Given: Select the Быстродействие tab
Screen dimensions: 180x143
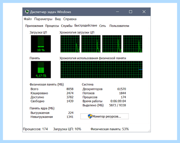Looking at the screenshot, I should click(86, 25).
